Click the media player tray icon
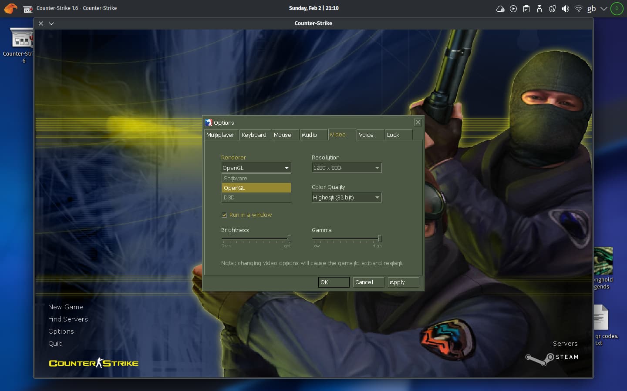 click(513, 8)
